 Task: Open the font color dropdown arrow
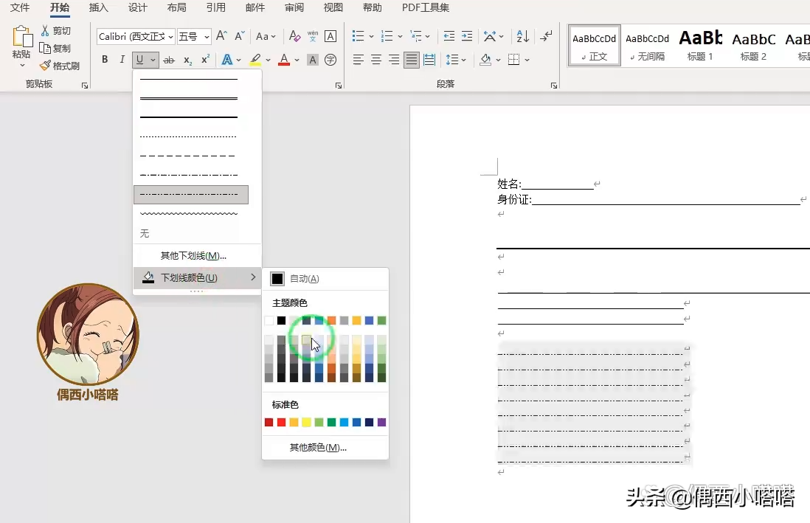[297, 60]
